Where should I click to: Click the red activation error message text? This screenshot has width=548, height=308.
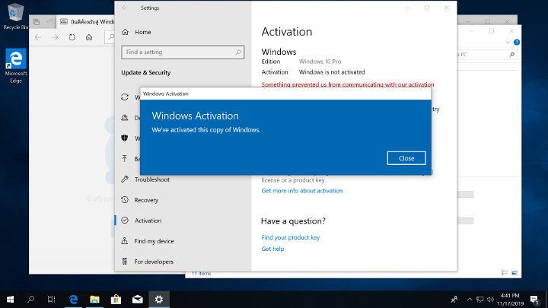pos(347,84)
